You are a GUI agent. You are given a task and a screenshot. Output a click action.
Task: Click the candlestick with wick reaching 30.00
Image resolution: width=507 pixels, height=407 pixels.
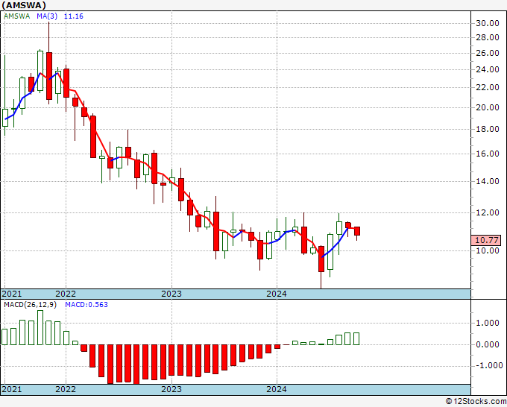(49, 75)
